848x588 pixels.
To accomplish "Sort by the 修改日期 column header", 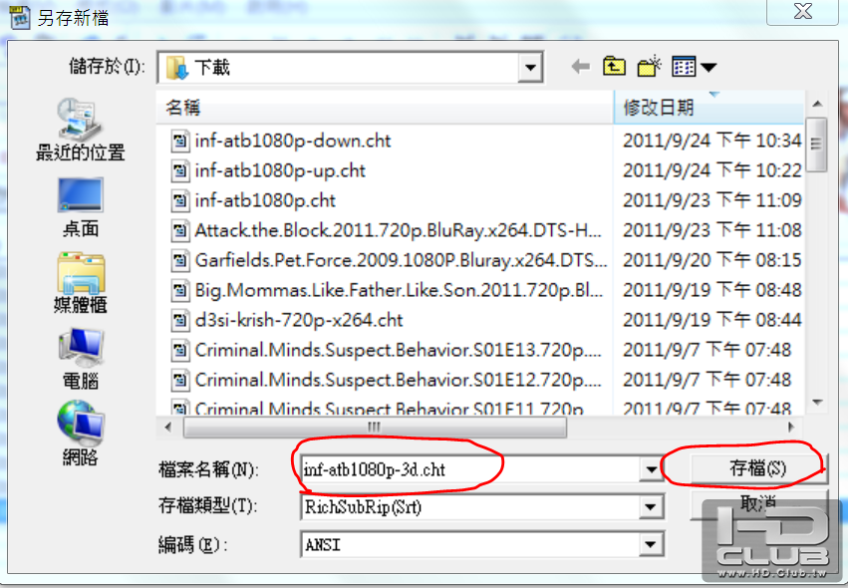I will 709,108.
